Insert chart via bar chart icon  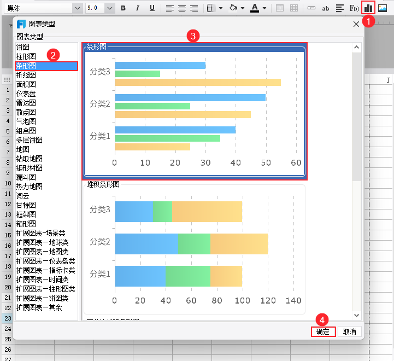click(368, 8)
